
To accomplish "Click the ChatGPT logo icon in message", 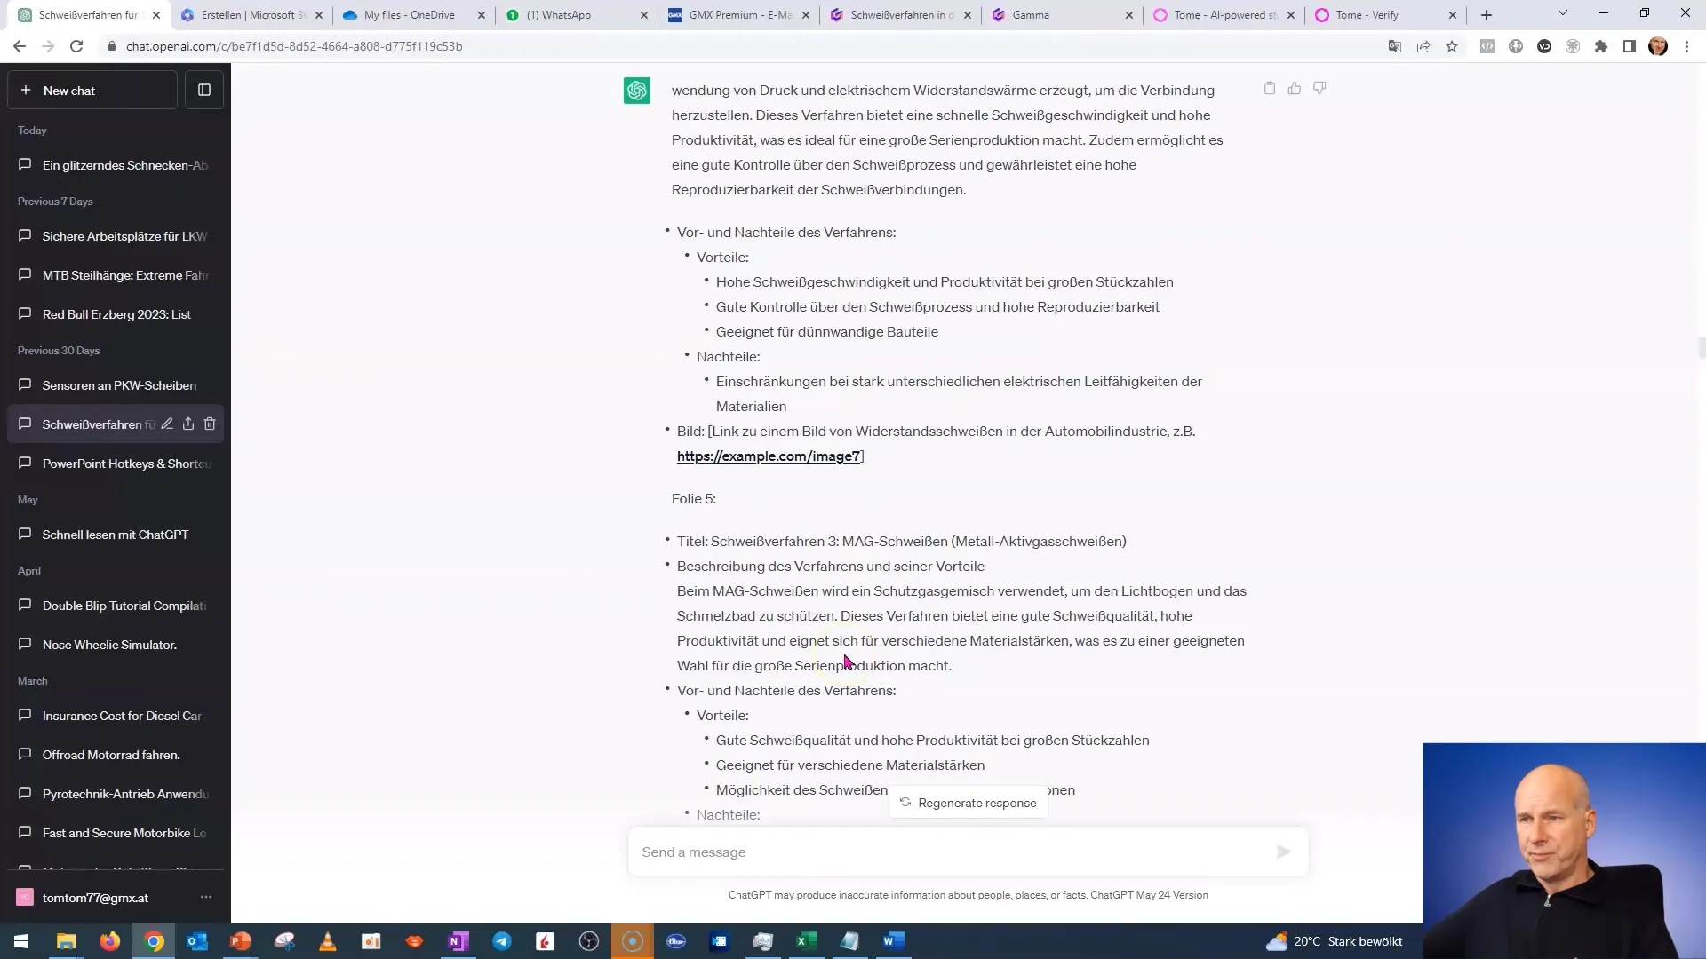I will coord(635,91).
